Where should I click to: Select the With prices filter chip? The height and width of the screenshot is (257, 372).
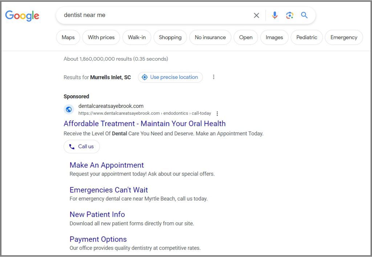pyautogui.click(x=101, y=37)
